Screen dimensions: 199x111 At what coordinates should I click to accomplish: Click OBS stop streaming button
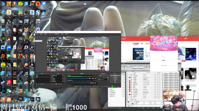(115, 76)
